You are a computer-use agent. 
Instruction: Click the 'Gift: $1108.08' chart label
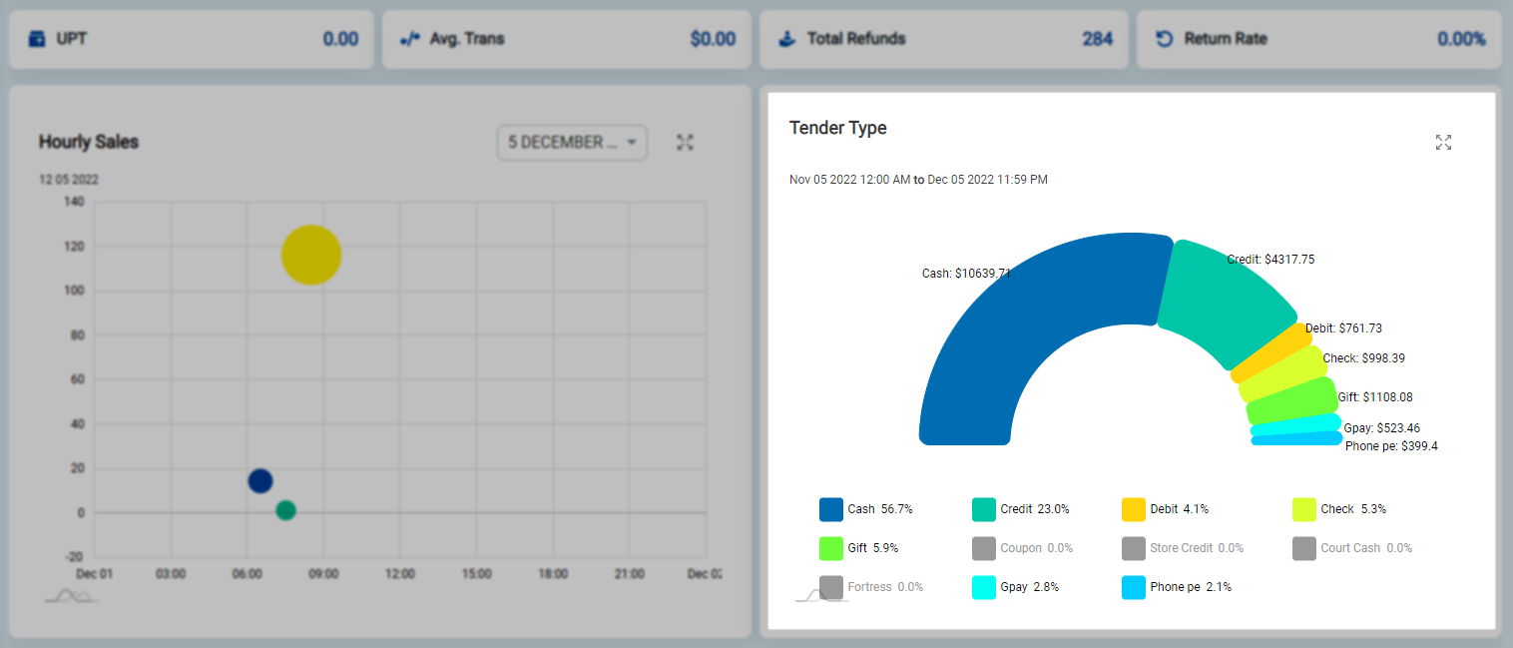point(1375,396)
